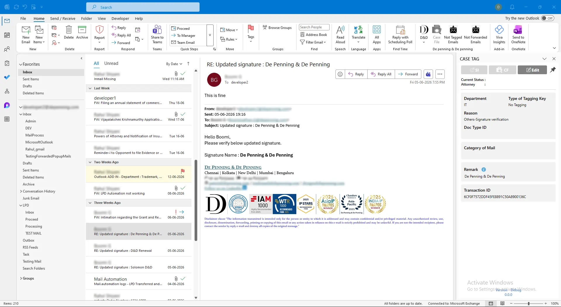Open the By Date sort dropdown

click(174, 64)
